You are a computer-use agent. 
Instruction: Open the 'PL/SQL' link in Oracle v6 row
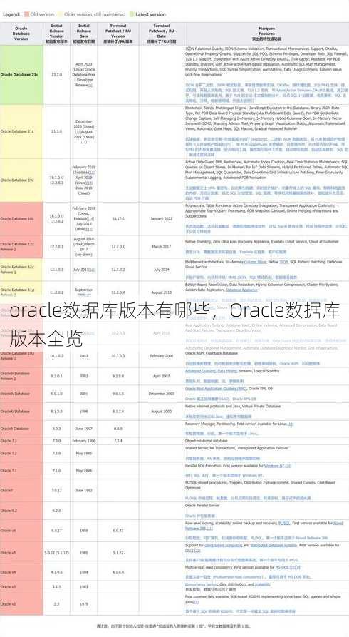pos(284,524)
